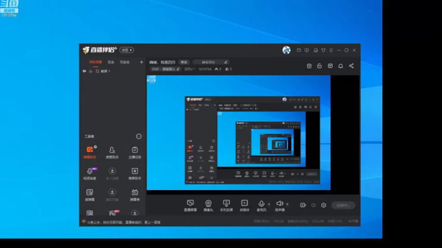Open stream settings gear icon

324,205
